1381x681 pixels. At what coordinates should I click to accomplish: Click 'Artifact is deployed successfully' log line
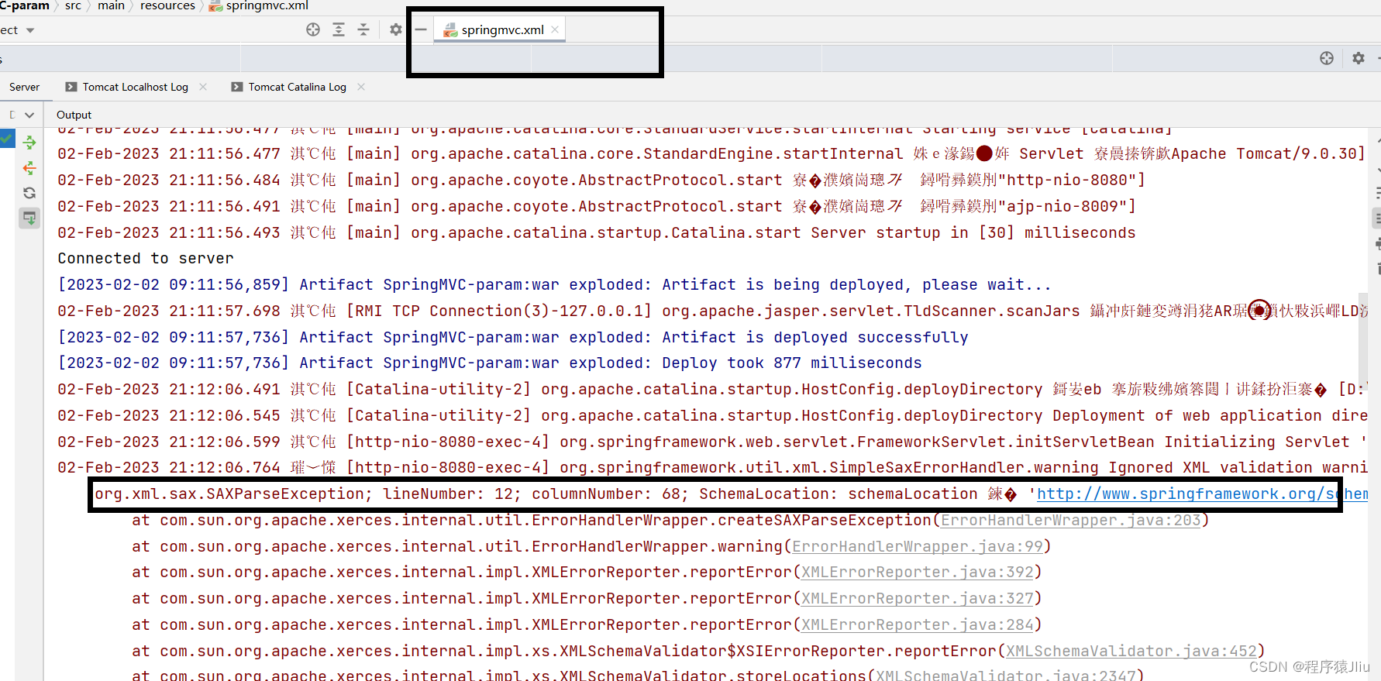click(512, 337)
